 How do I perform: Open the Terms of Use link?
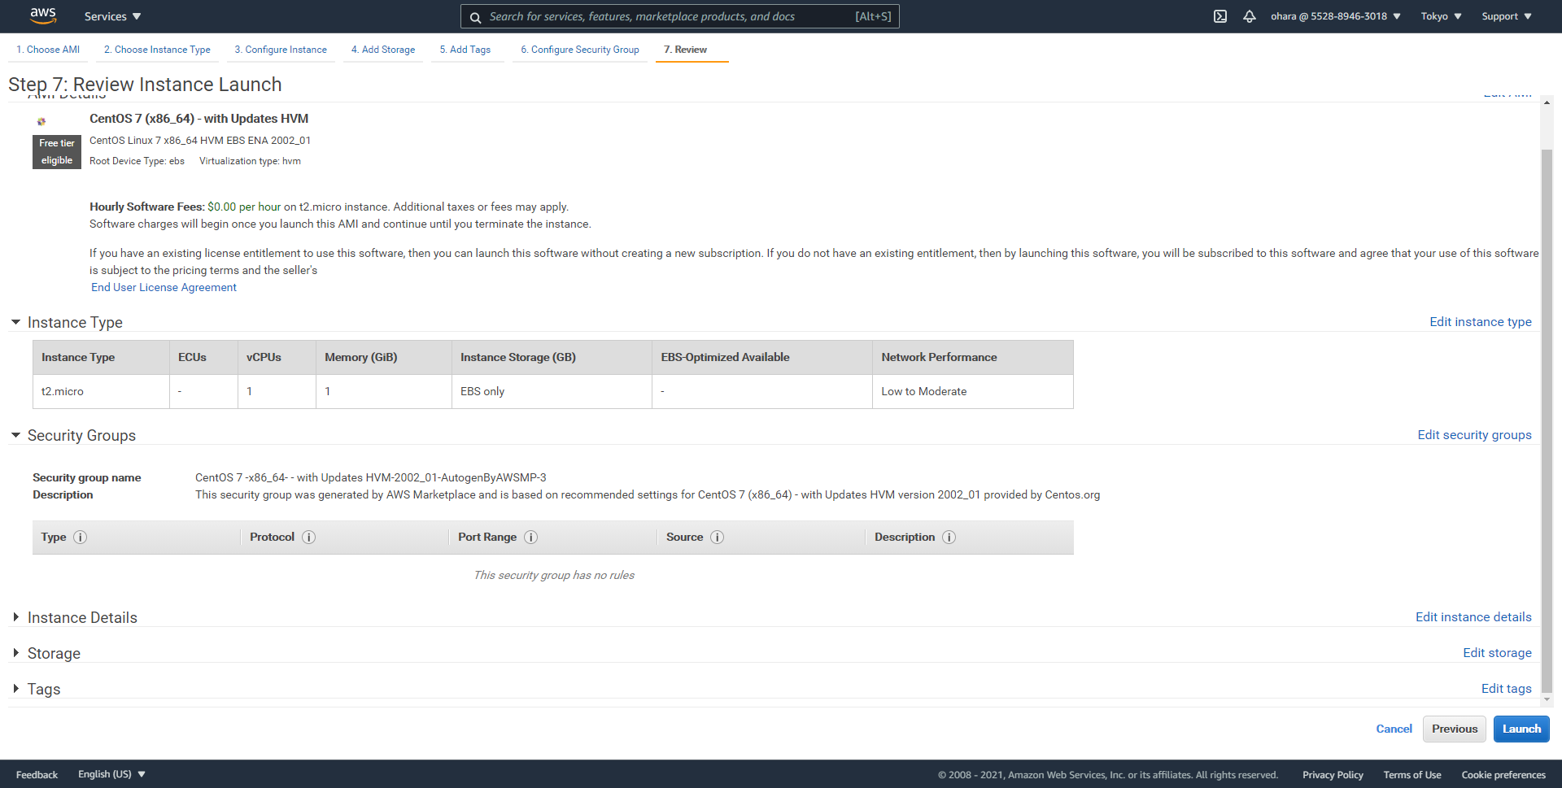(1411, 775)
